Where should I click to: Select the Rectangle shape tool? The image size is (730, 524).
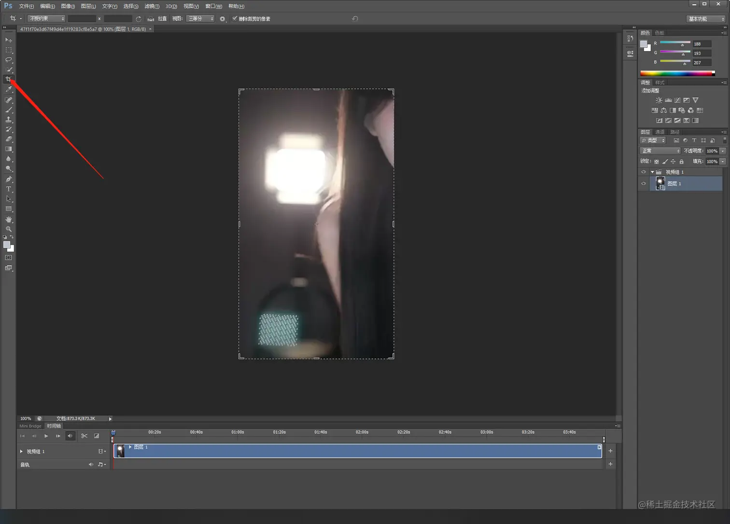tap(9, 209)
